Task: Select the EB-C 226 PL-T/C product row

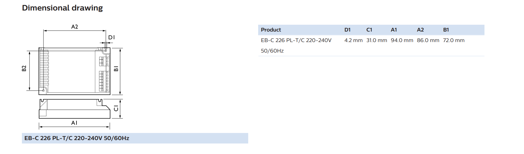Action: pos(371,45)
